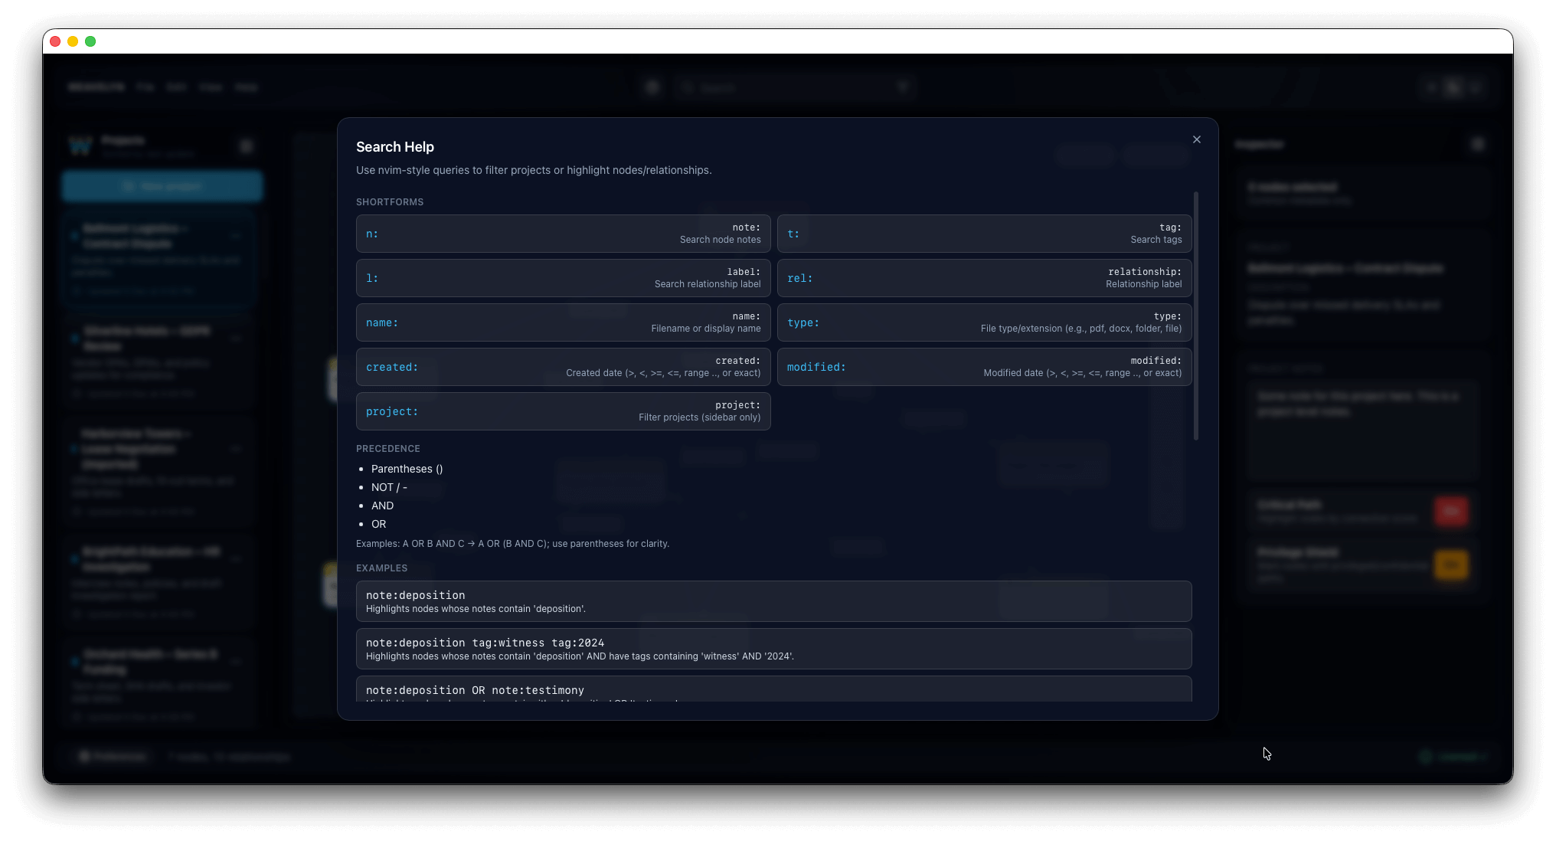Close the Search Help dialog
The image size is (1556, 841).
1196,139
